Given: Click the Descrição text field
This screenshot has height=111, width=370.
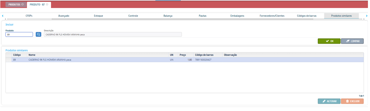Looking at the screenshot, I should click(113, 34).
